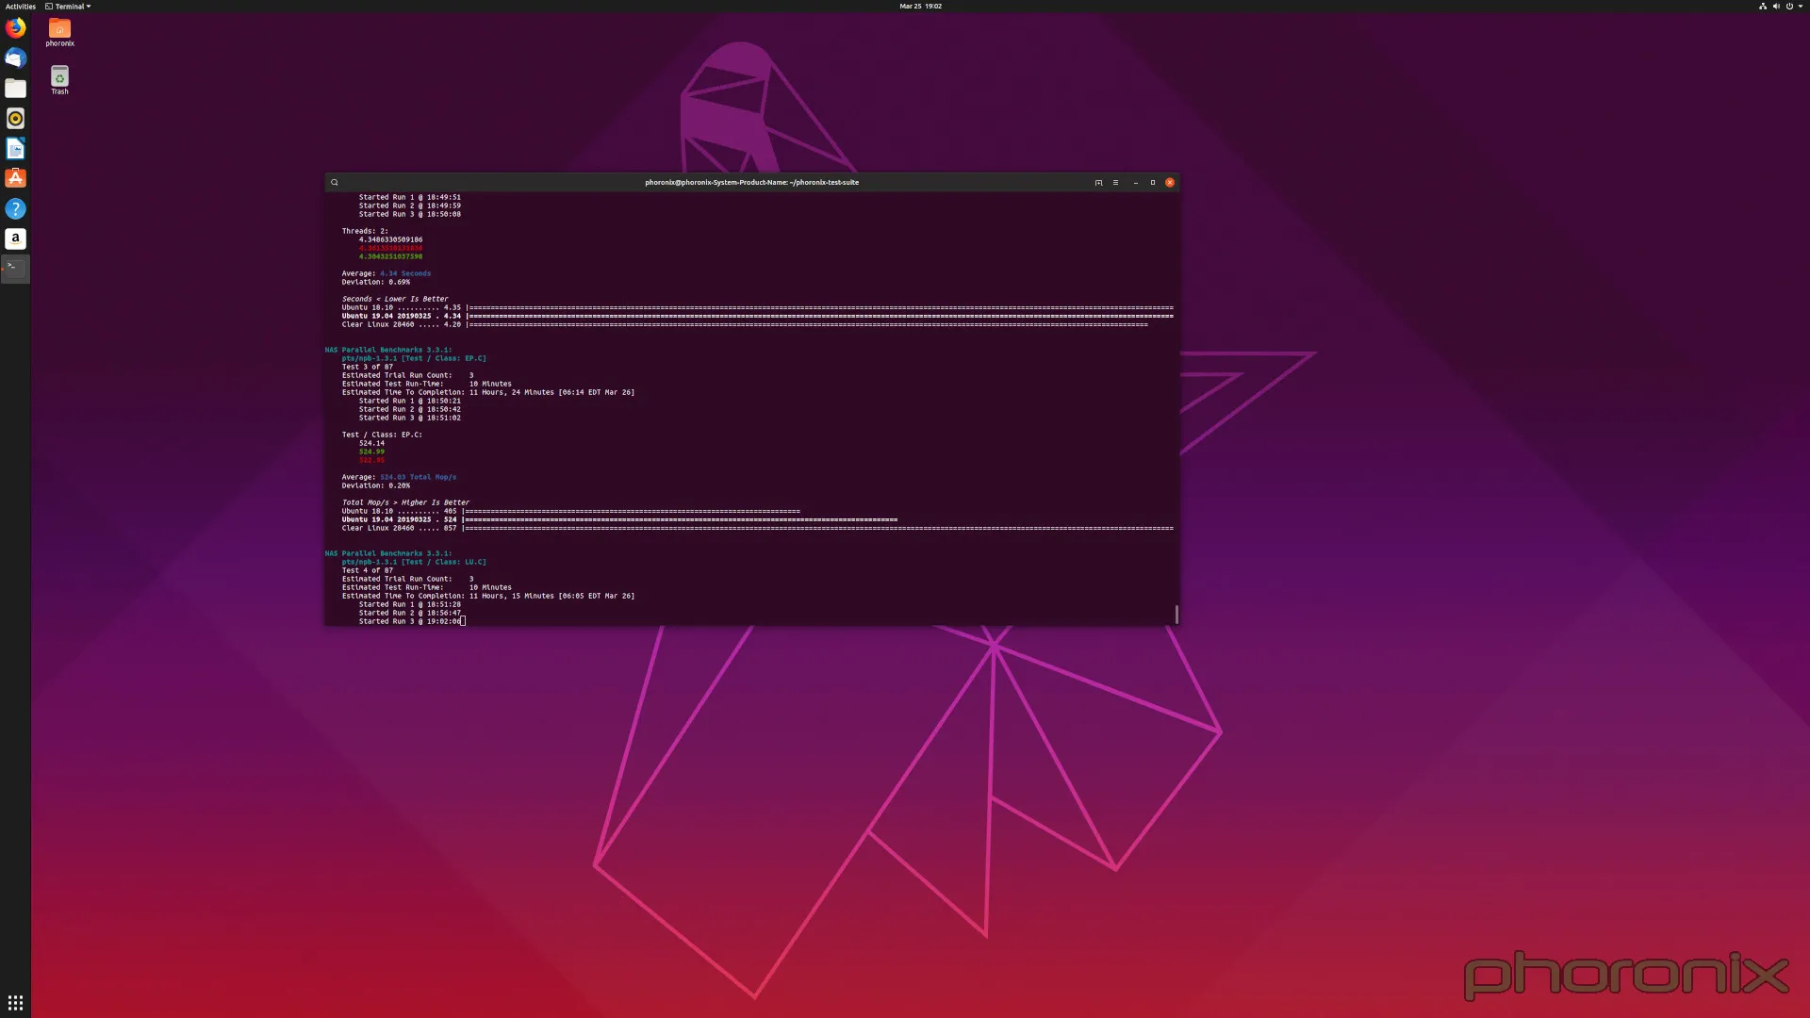Launch Firefox from the dock
1810x1018 pixels.
(15, 28)
